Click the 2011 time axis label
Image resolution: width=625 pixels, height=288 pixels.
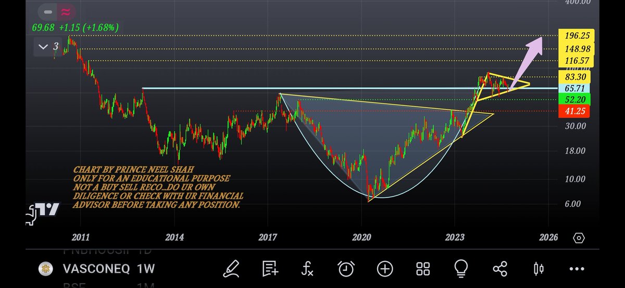coord(81,238)
